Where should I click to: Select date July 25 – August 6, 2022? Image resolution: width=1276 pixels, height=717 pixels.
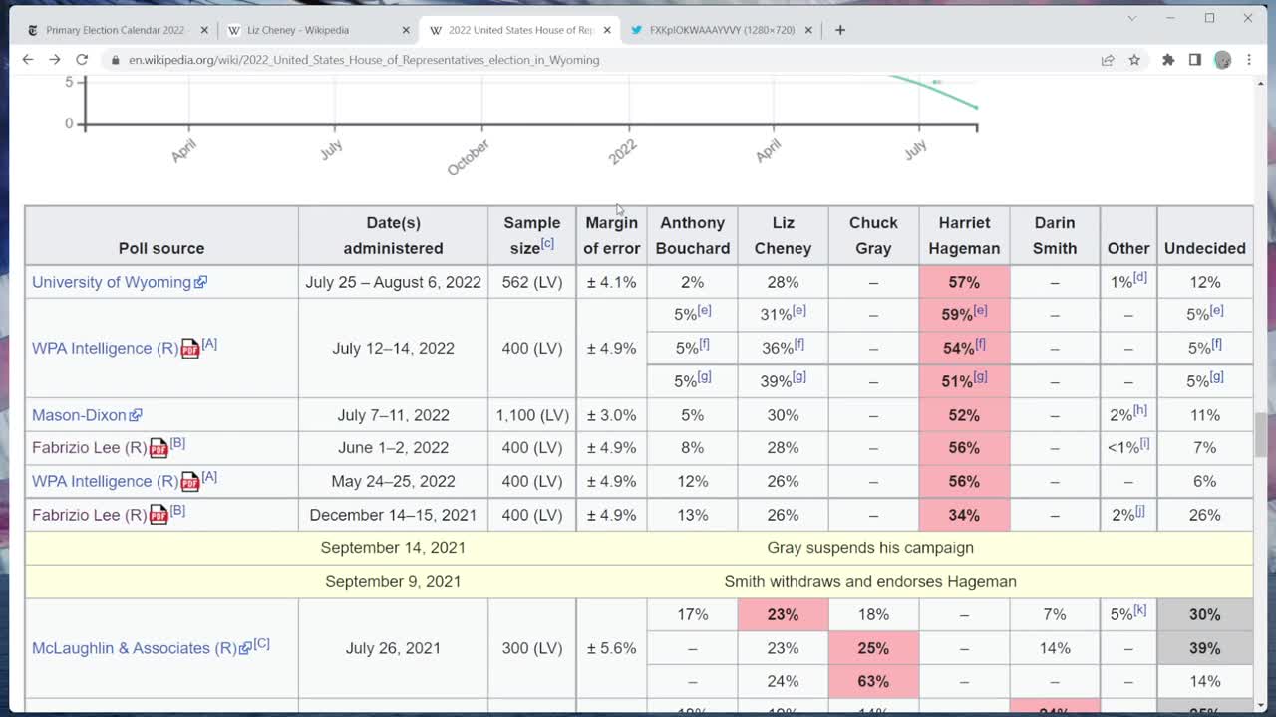click(393, 282)
